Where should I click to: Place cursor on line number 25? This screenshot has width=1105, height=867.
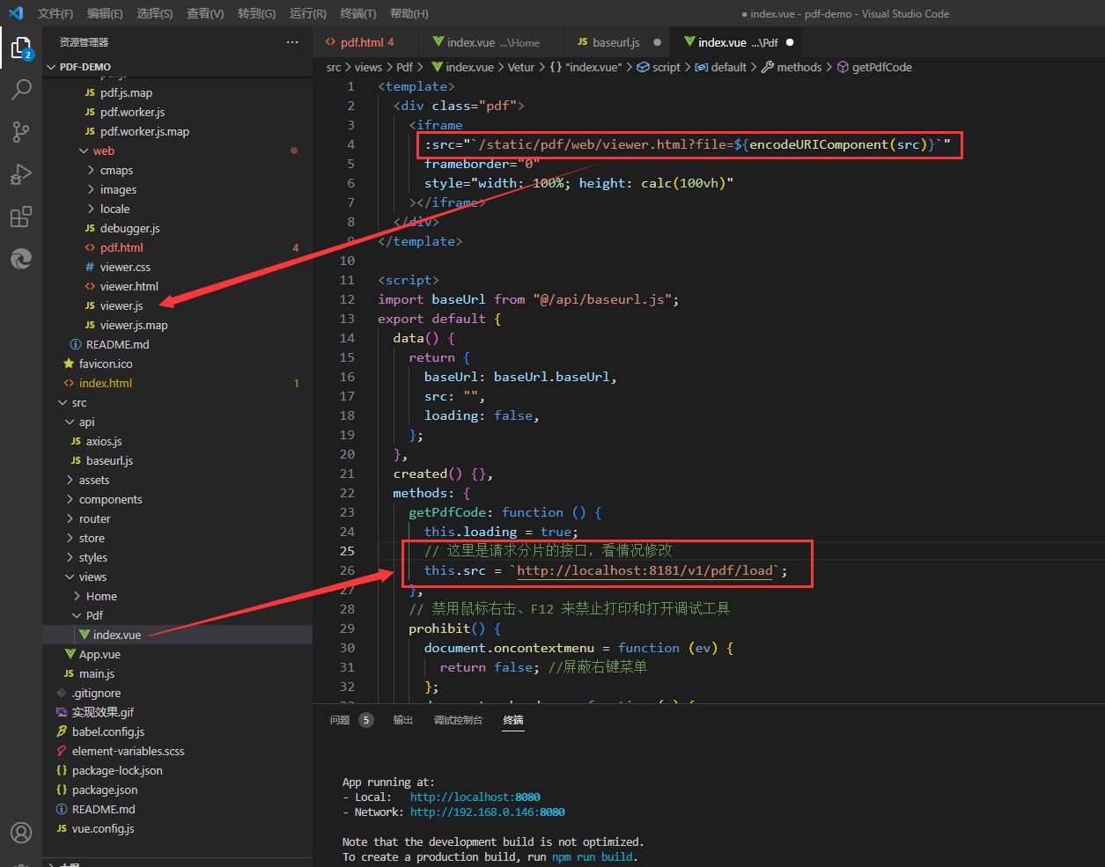click(x=347, y=551)
